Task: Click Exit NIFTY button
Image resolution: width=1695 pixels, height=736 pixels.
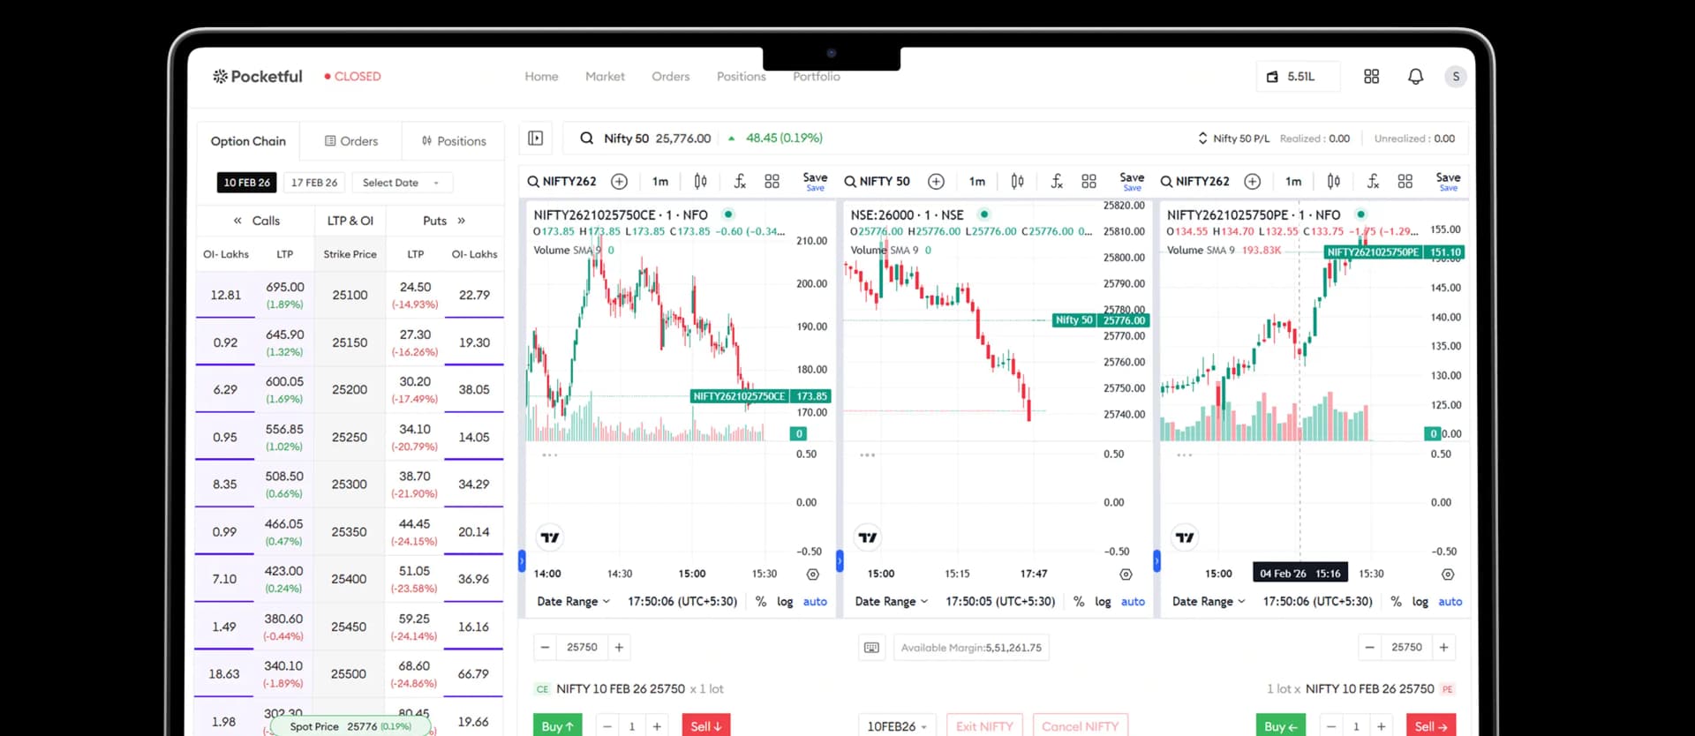Action: 984,726
